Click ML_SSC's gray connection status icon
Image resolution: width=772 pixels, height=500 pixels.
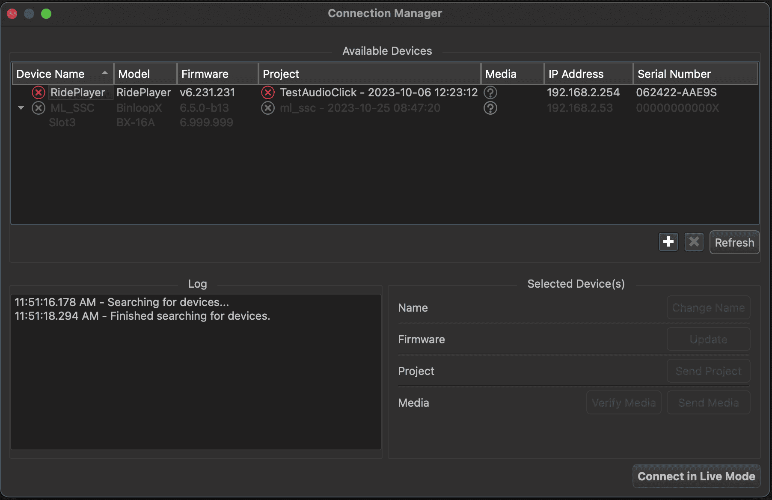click(39, 108)
